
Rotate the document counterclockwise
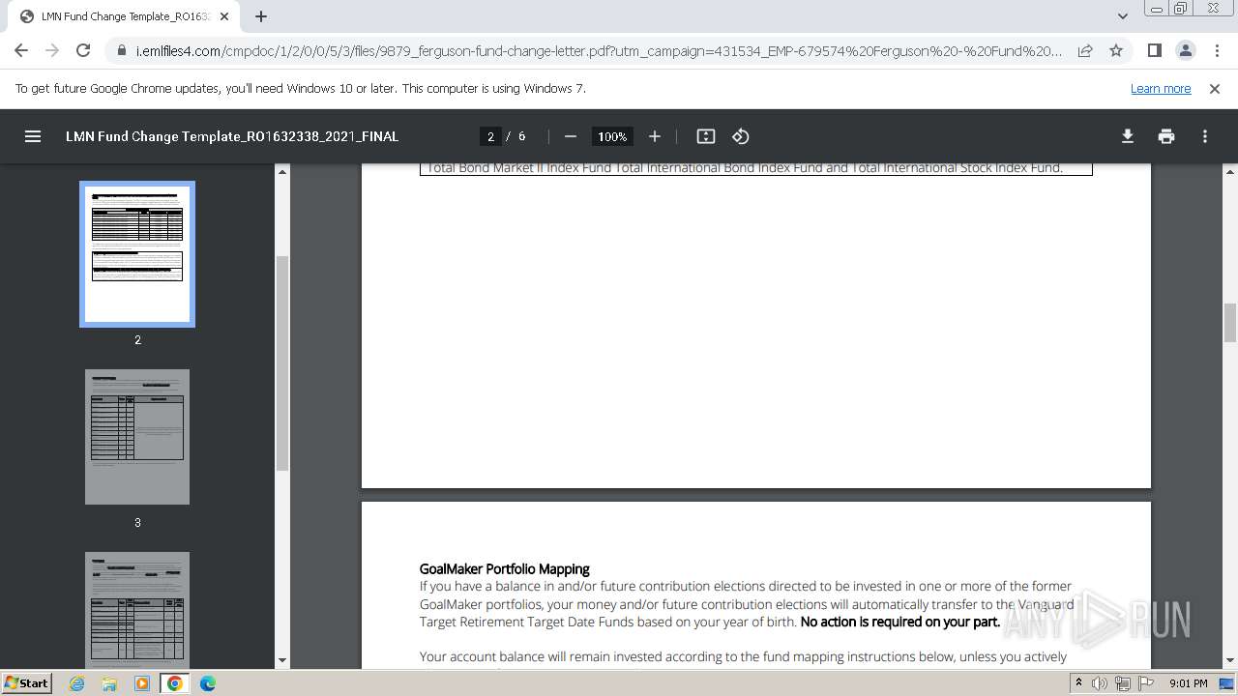pyautogui.click(x=741, y=136)
